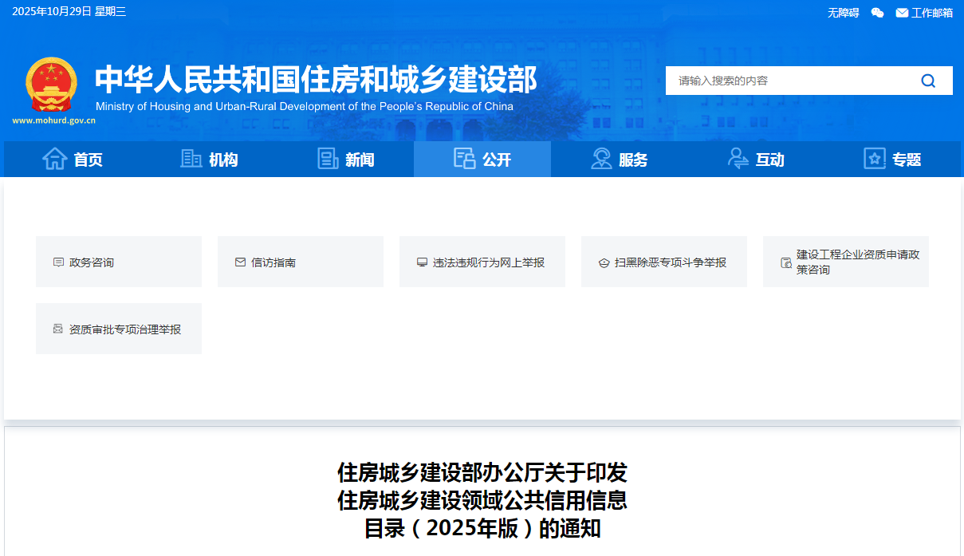Select 资质审批专项治理举报 tile
Screen dimensions: 964x556
[x=119, y=329]
